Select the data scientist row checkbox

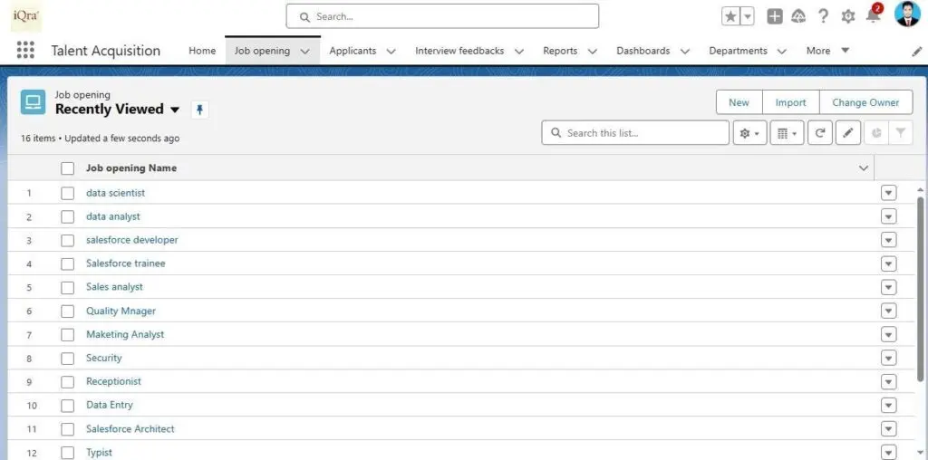click(x=67, y=193)
